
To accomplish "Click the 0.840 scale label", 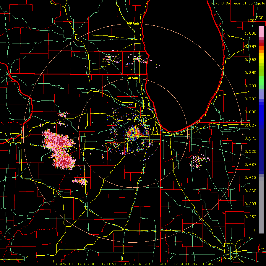I will (250, 73).
